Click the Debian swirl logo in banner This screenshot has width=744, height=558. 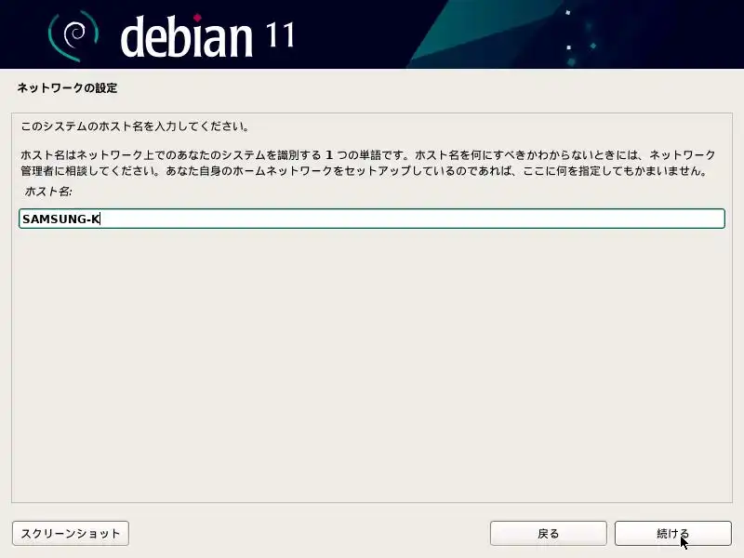[73, 36]
